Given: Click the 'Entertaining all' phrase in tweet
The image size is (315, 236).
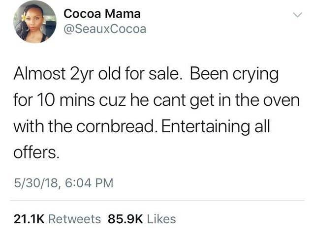Looking at the screenshot, I should point(216,127).
